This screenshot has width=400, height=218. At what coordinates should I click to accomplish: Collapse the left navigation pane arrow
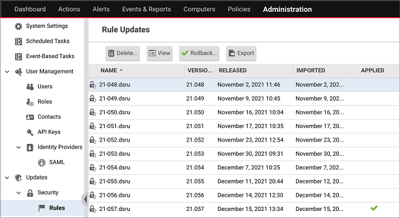pos(85,200)
